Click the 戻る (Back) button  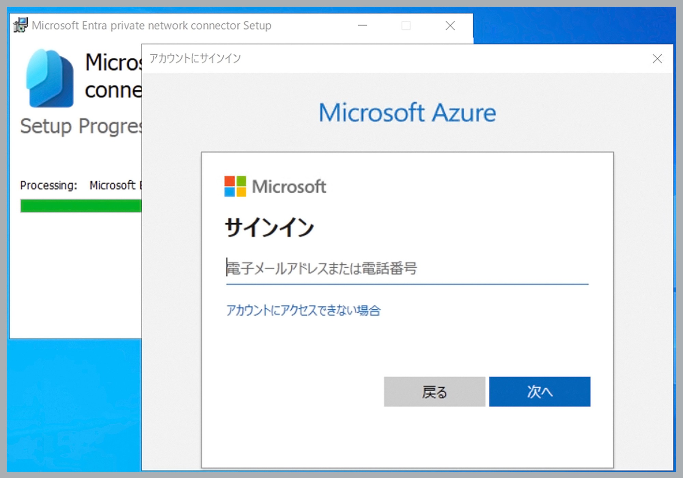(x=434, y=392)
